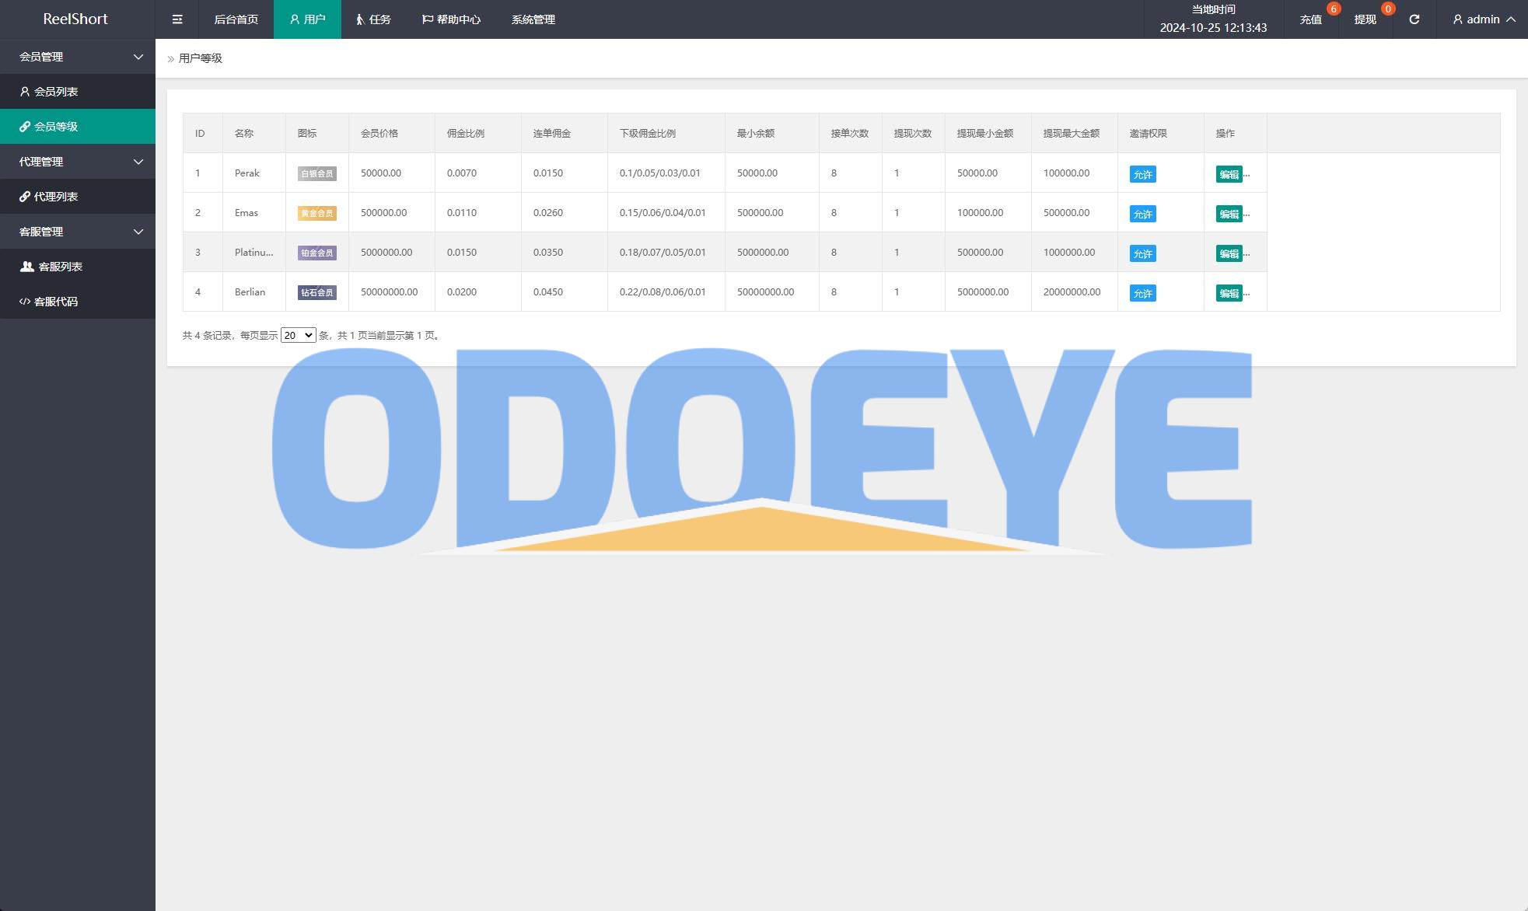Open 客服代码 in sidebar
The image size is (1528, 911).
click(78, 302)
